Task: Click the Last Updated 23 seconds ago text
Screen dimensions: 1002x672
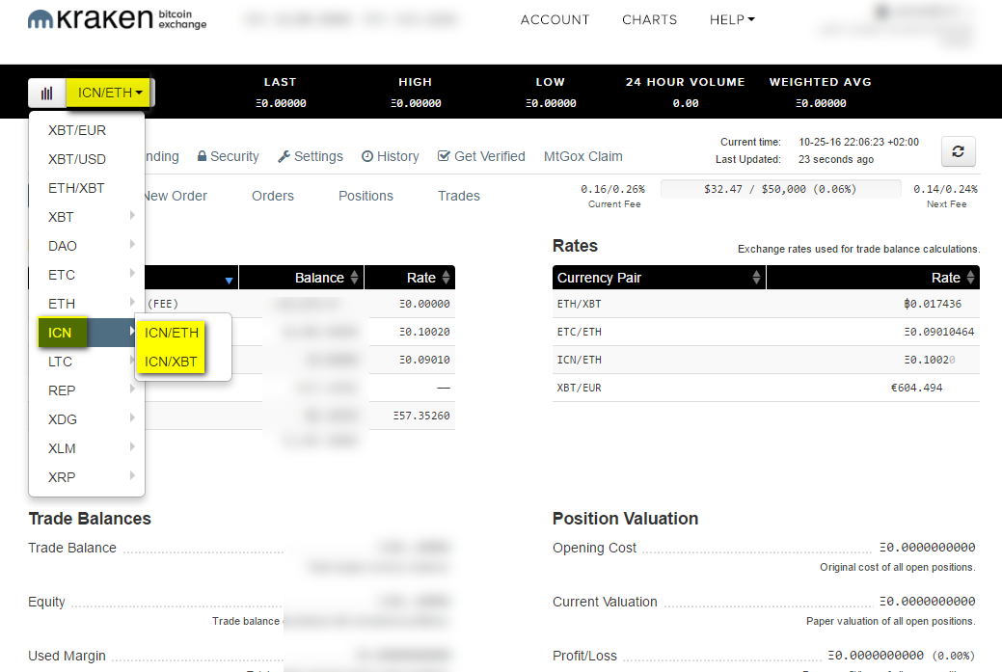Action: point(795,160)
